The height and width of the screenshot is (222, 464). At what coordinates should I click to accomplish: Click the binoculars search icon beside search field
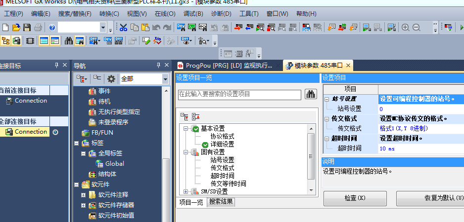coord(311,95)
